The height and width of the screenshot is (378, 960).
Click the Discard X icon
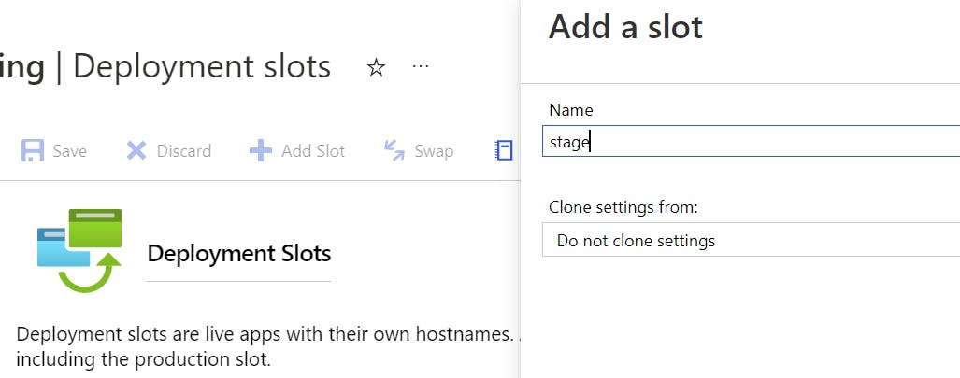(136, 151)
